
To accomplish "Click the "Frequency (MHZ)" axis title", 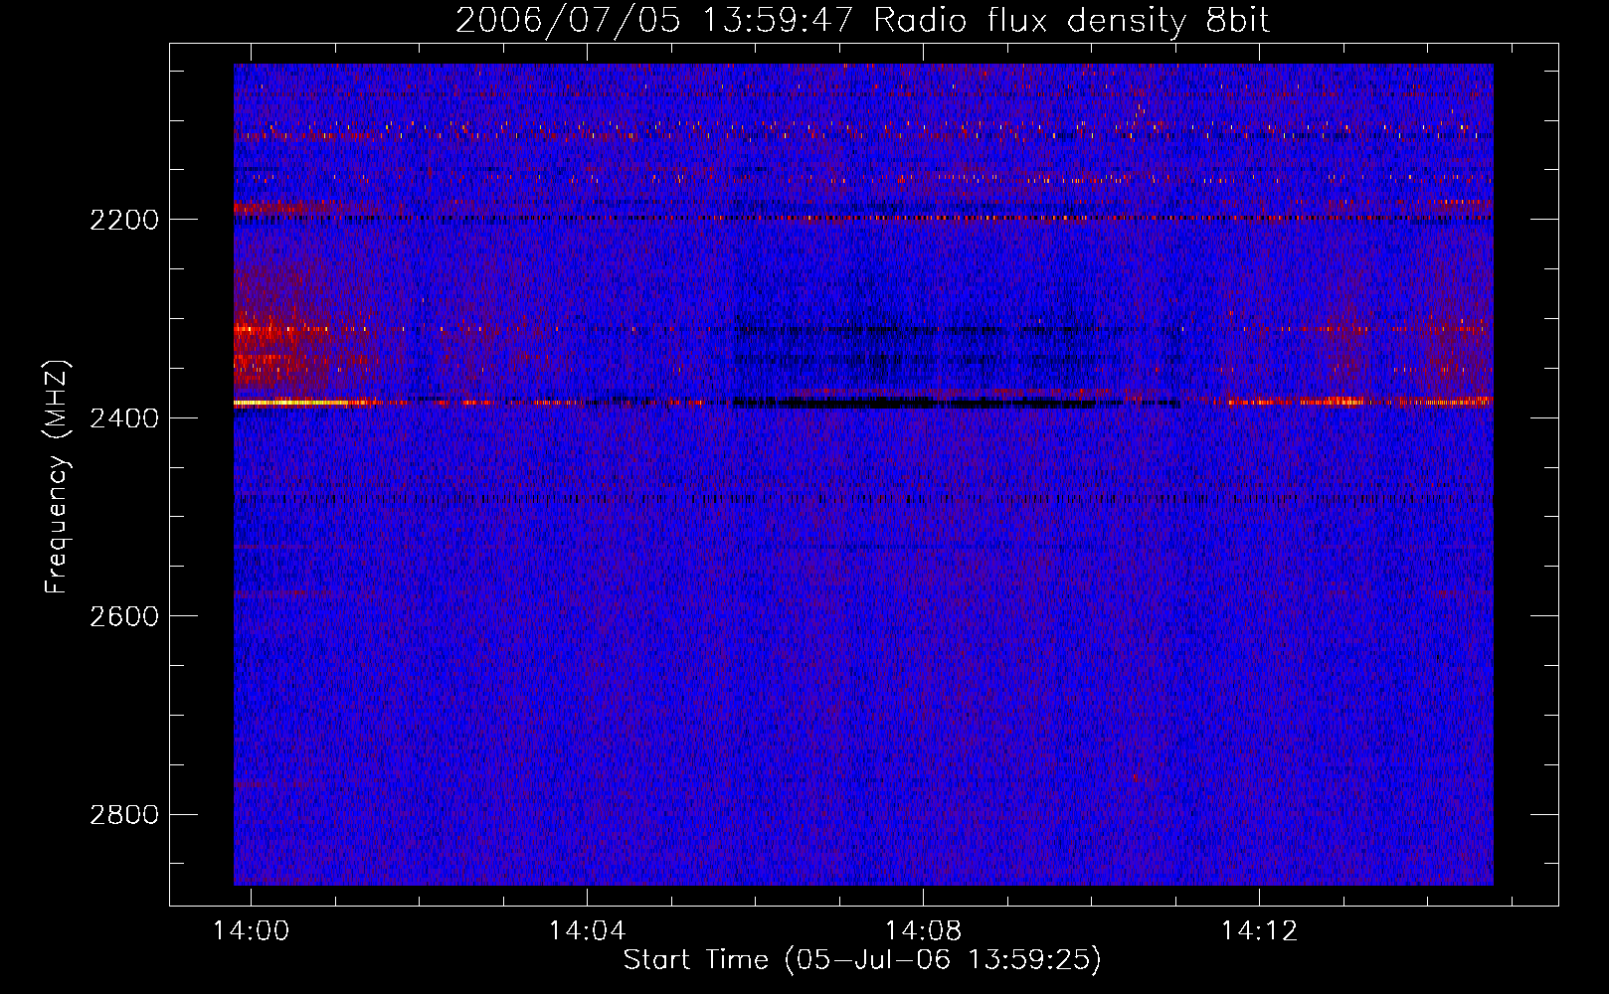I will tap(58, 477).
